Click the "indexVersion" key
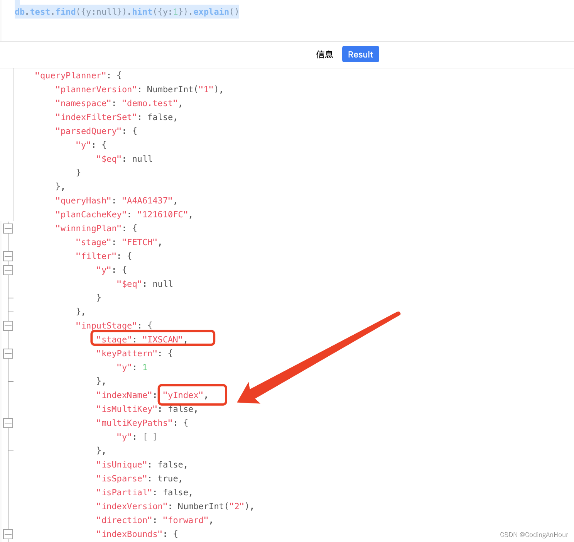574x542 pixels. pyautogui.click(x=132, y=506)
